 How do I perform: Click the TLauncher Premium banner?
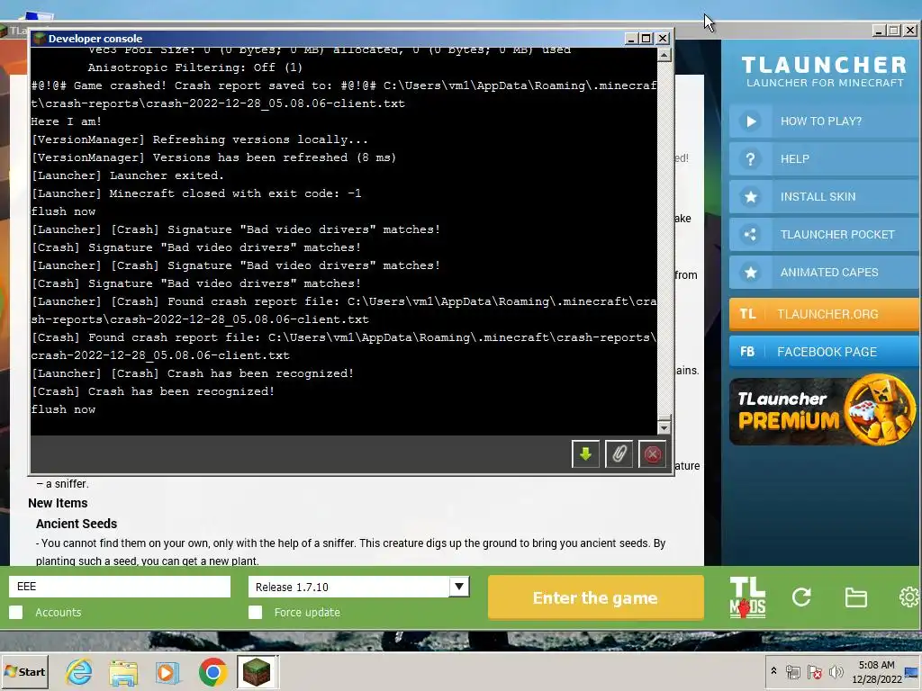pos(823,410)
